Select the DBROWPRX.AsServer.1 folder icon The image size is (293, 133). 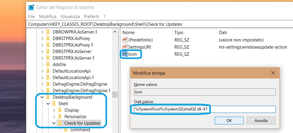pyautogui.click(x=48, y=32)
